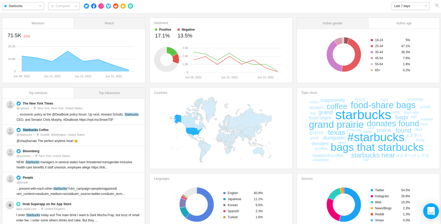Toggle the 35-44 age legend entry
This screenshot has height=224, width=441.
tap(390, 52)
